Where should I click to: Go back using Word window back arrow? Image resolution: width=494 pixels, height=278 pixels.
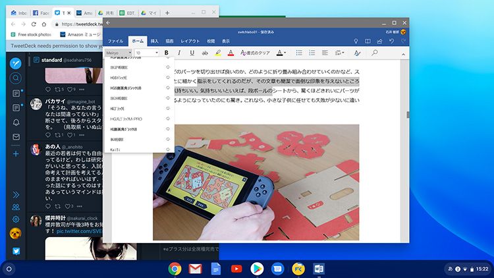coord(108,22)
